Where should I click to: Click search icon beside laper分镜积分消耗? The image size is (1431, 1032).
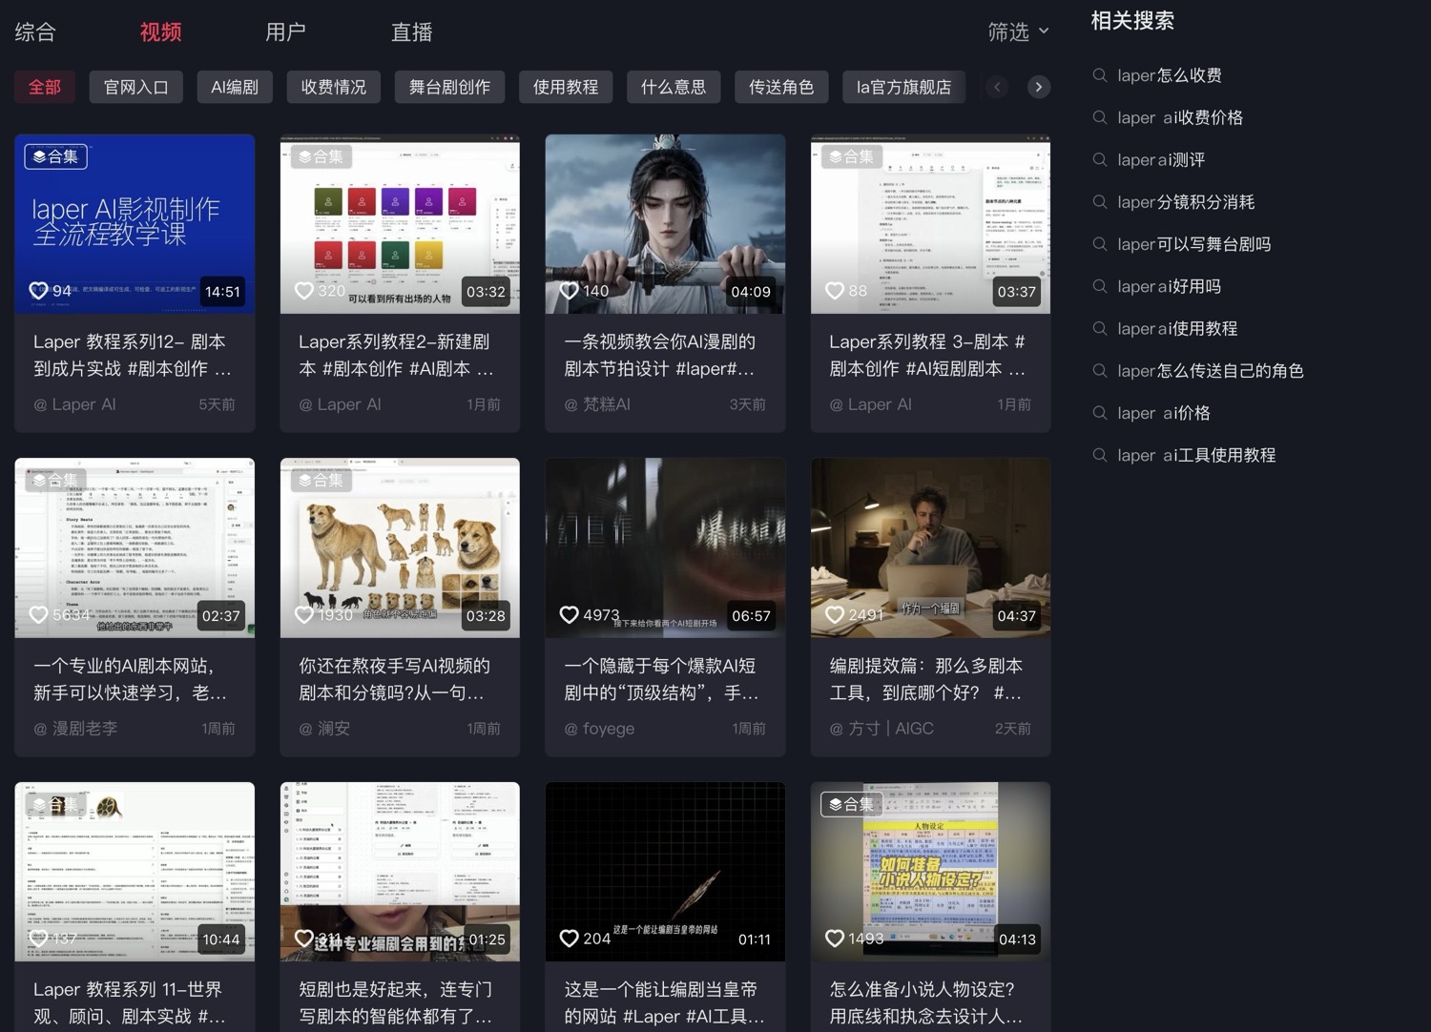[x=1100, y=201]
